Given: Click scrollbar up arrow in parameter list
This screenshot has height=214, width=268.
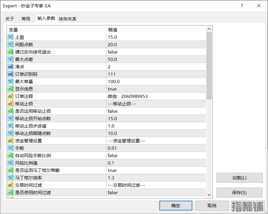Looking at the screenshot, I should click(x=209, y=29).
